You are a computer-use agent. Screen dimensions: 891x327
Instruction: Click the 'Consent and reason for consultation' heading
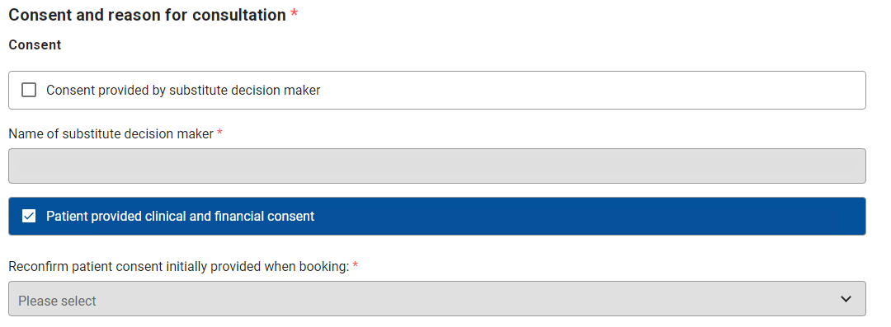[x=147, y=16]
